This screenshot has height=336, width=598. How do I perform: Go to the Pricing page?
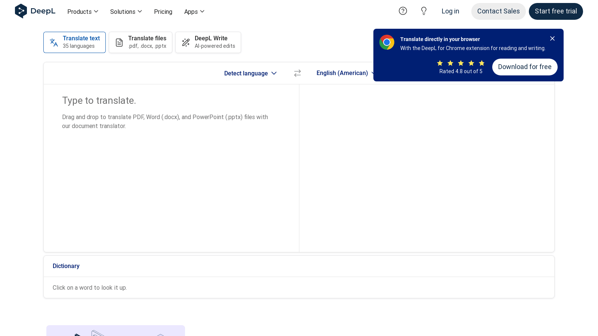click(163, 12)
